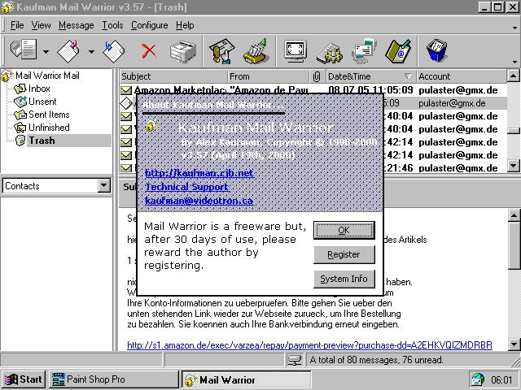Open the View menu

42,25
